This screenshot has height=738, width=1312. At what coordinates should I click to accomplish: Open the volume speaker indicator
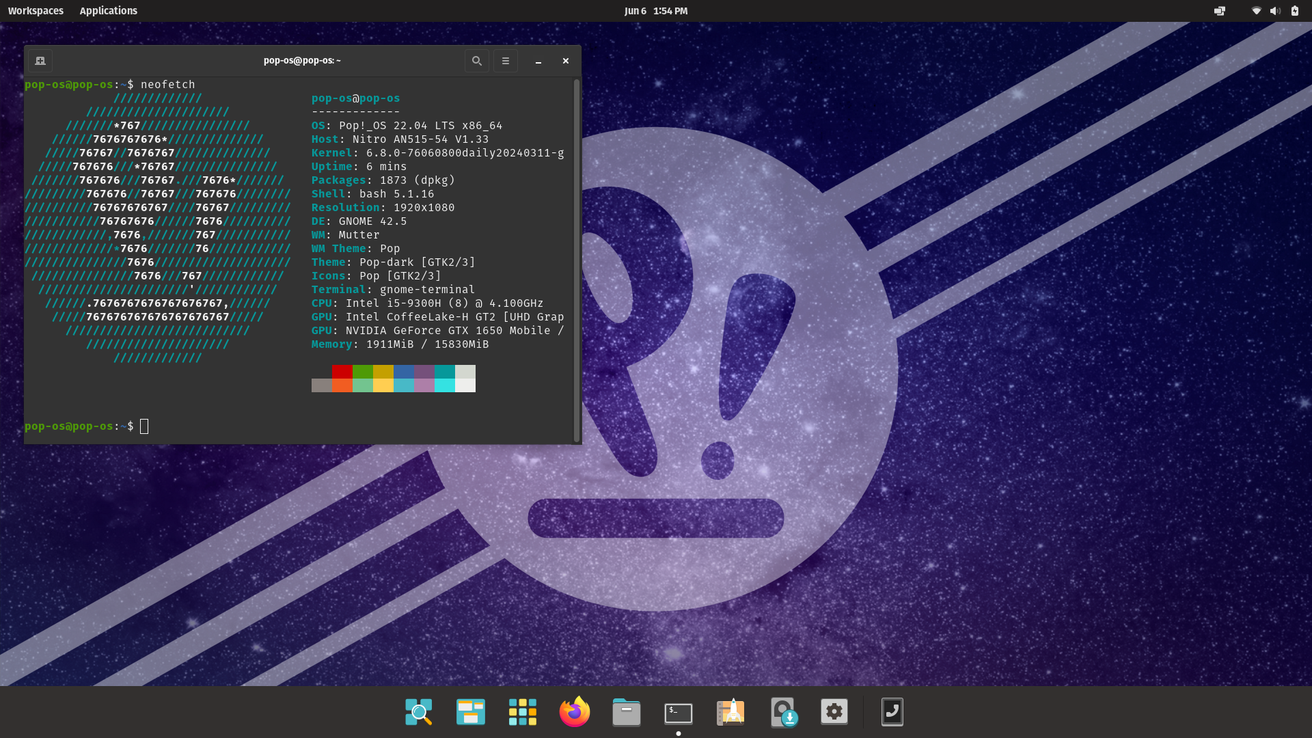[1275, 11]
